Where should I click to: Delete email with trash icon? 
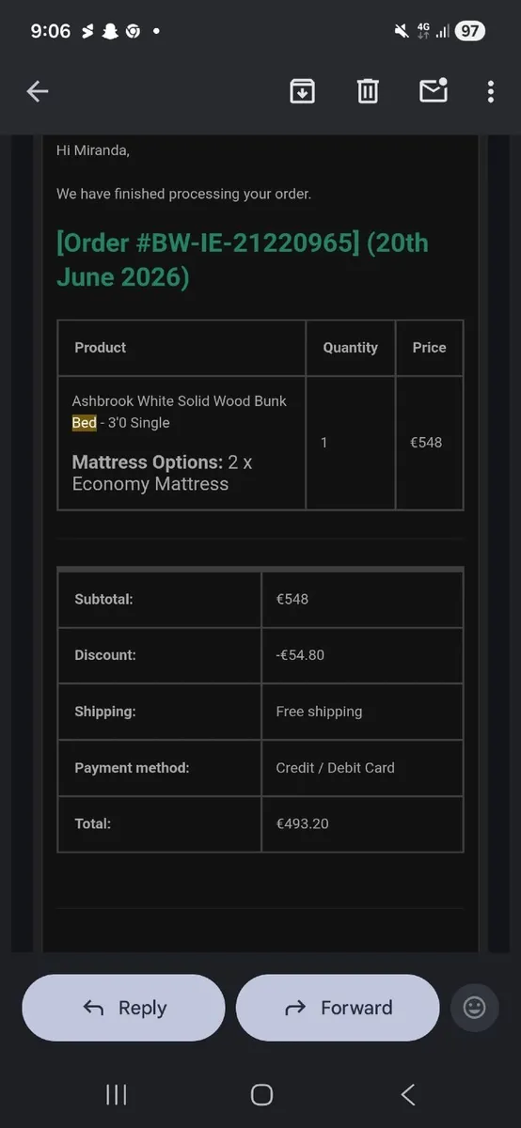coord(368,91)
